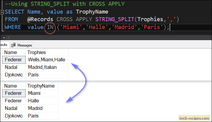The image size is (212, 122).
Task: Select the Name header in TrophyName grid
Action: click(x=14, y=86)
